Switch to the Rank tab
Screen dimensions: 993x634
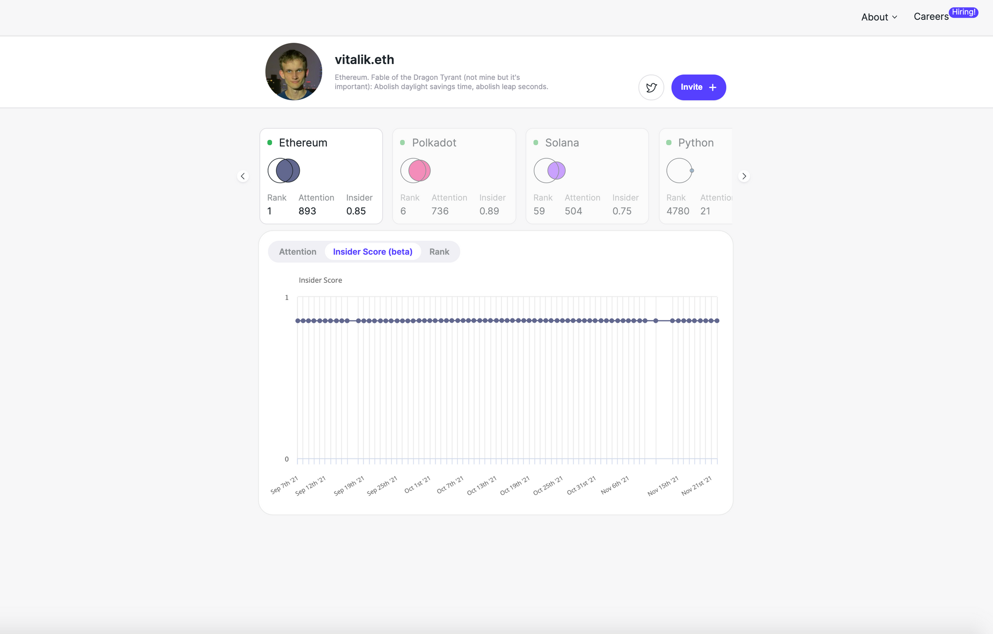439,252
